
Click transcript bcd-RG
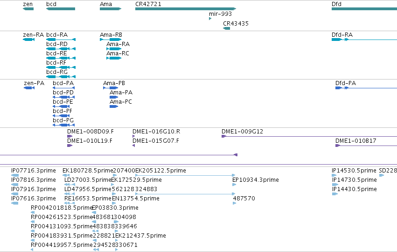pos(61,77)
